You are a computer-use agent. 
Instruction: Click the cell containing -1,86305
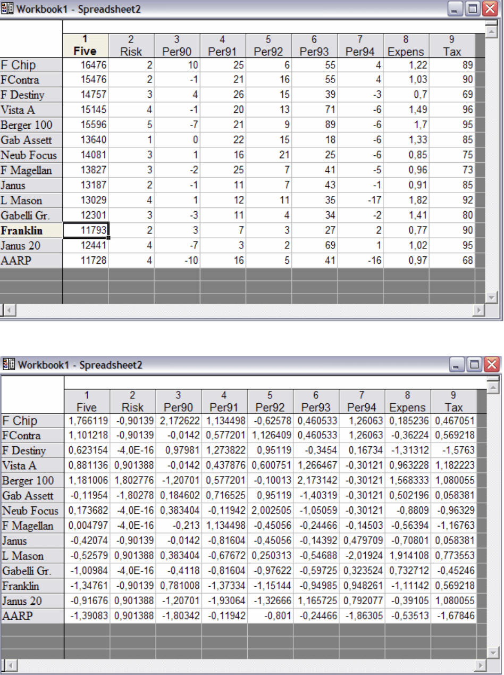(x=362, y=616)
